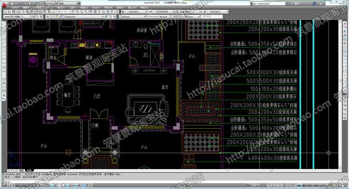The width and height of the screenshot is (349, 189).
Task: Toggle Defpoints layer lock icon
Action: (60, 17)
